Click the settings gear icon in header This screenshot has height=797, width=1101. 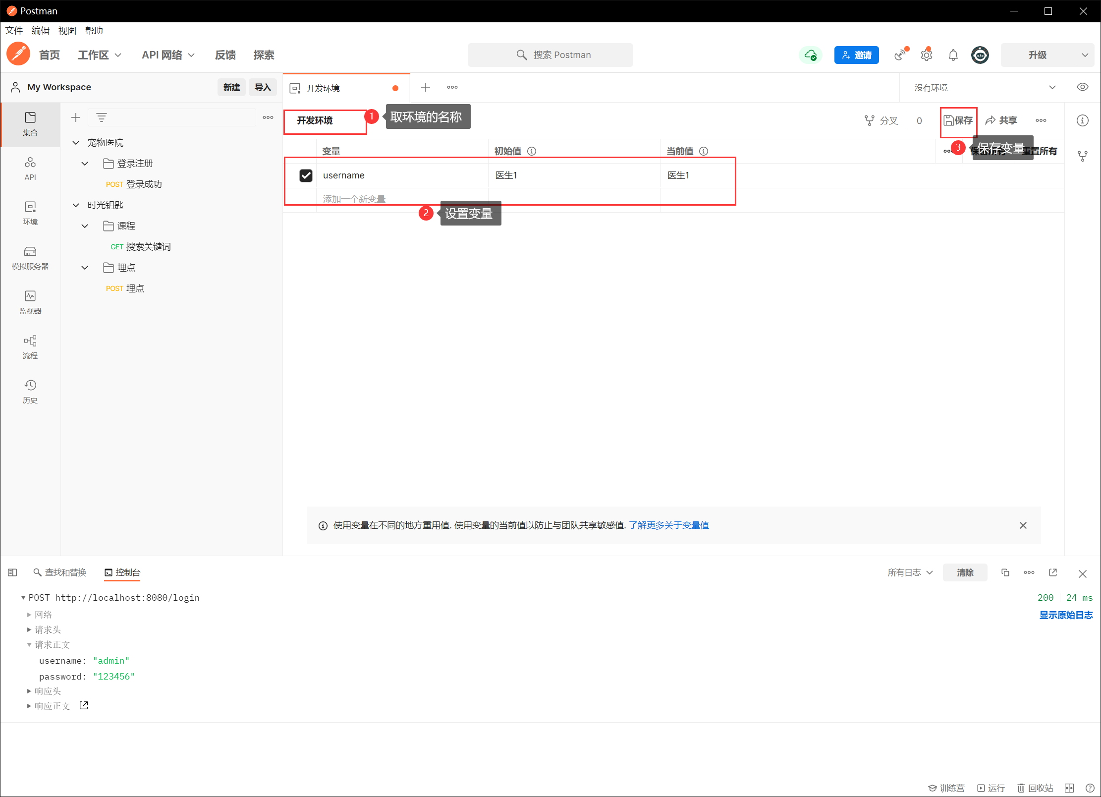click(926, 55)
